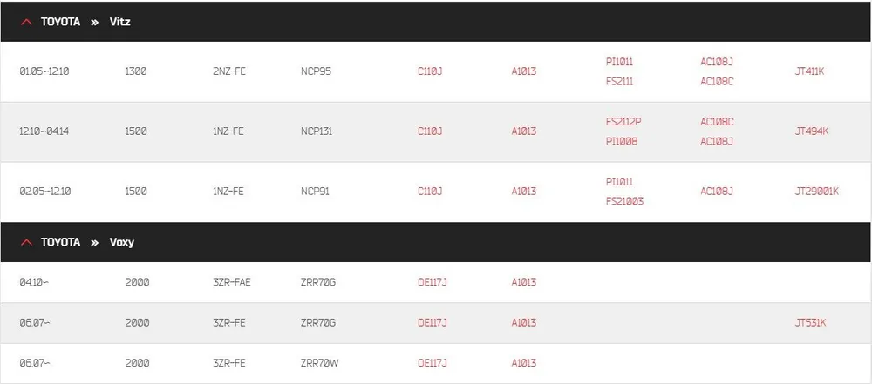Screen dimensions: 872x384
Task: Open part JT411K link
Action: (x=810, y=71)
